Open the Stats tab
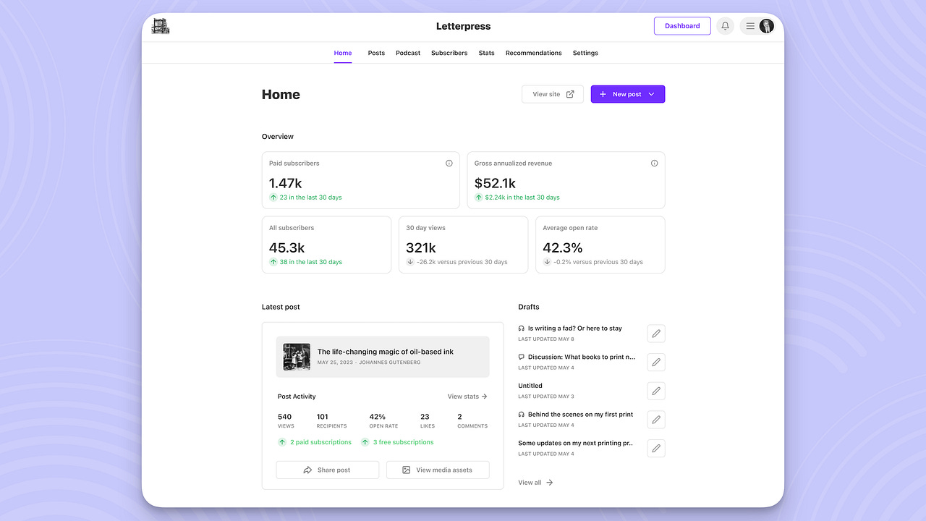The height and width of the screenshot is (521, 926). tap(487, 53)
